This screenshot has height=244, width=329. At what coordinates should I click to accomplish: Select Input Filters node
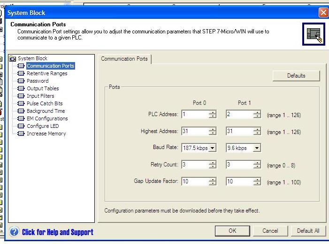point(40,96)
